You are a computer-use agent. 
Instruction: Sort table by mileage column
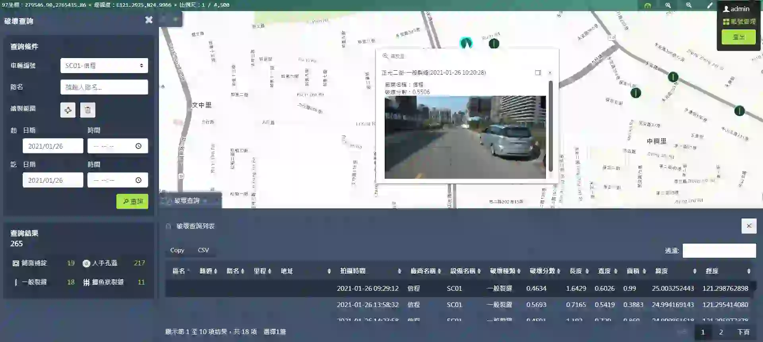click(x=262, y=271)
